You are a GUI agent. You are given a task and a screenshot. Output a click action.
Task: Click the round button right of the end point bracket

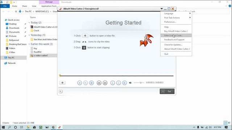124,83
